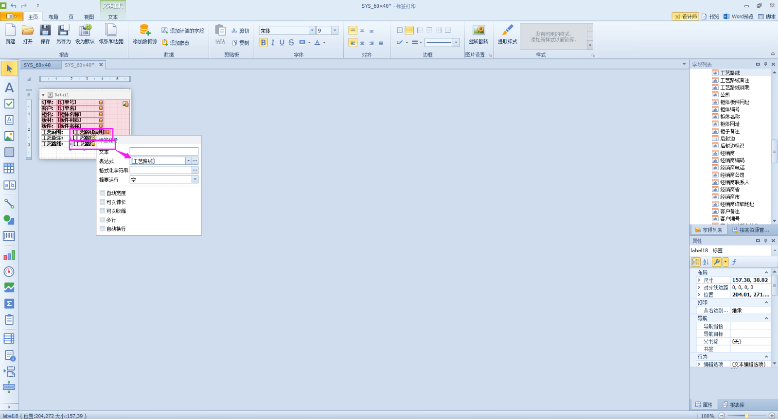Screen dimensions: 778x419
Task: Click the 剪切 (Cut) button
Action: [240, 31]
